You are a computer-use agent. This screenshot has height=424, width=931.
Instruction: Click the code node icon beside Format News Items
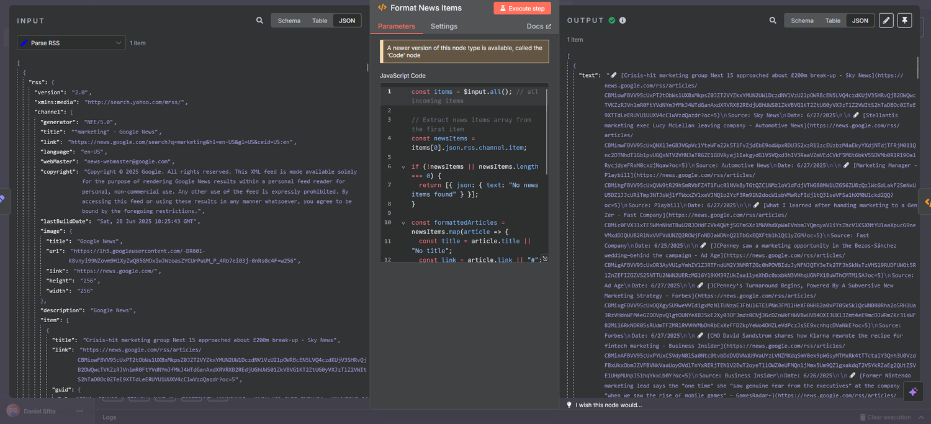click(381, 7)
